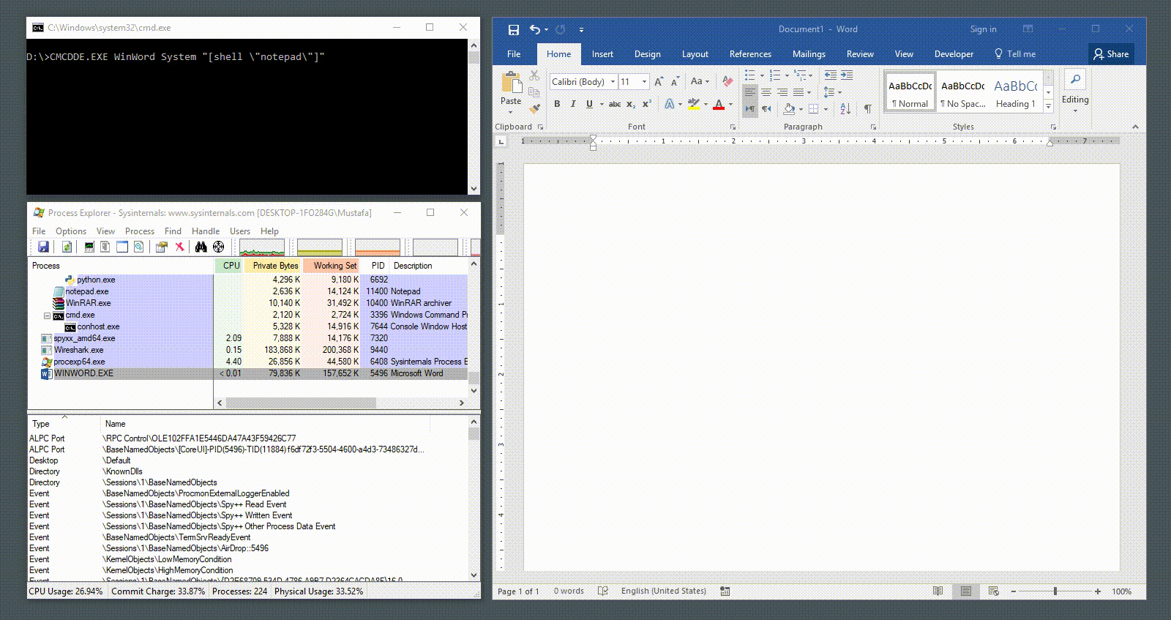The height and width of the screenshot is (620, 1171).
Task: Open the Calibri (Body) font name dropdown
Action: [613, 81]
